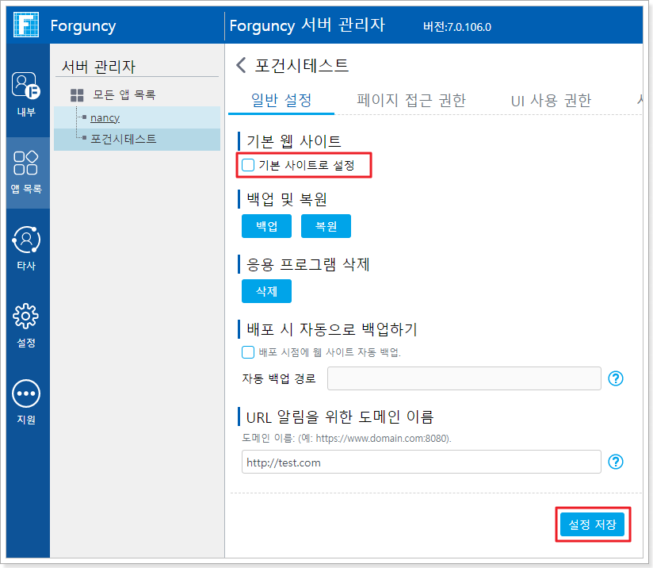
Task: Click the Forguncy logo icon
Action: (x=26, y=25)
